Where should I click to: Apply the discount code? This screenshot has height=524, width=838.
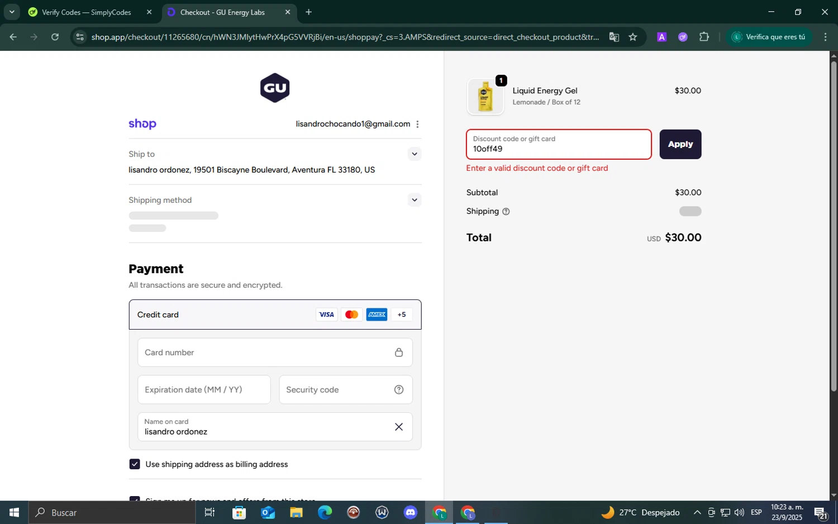pyautogui.click(x=680, y=144)
